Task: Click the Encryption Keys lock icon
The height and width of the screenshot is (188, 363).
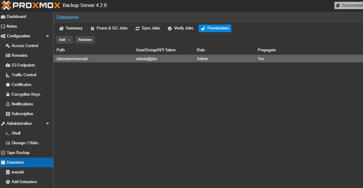Action: click(x=8, y=94)
